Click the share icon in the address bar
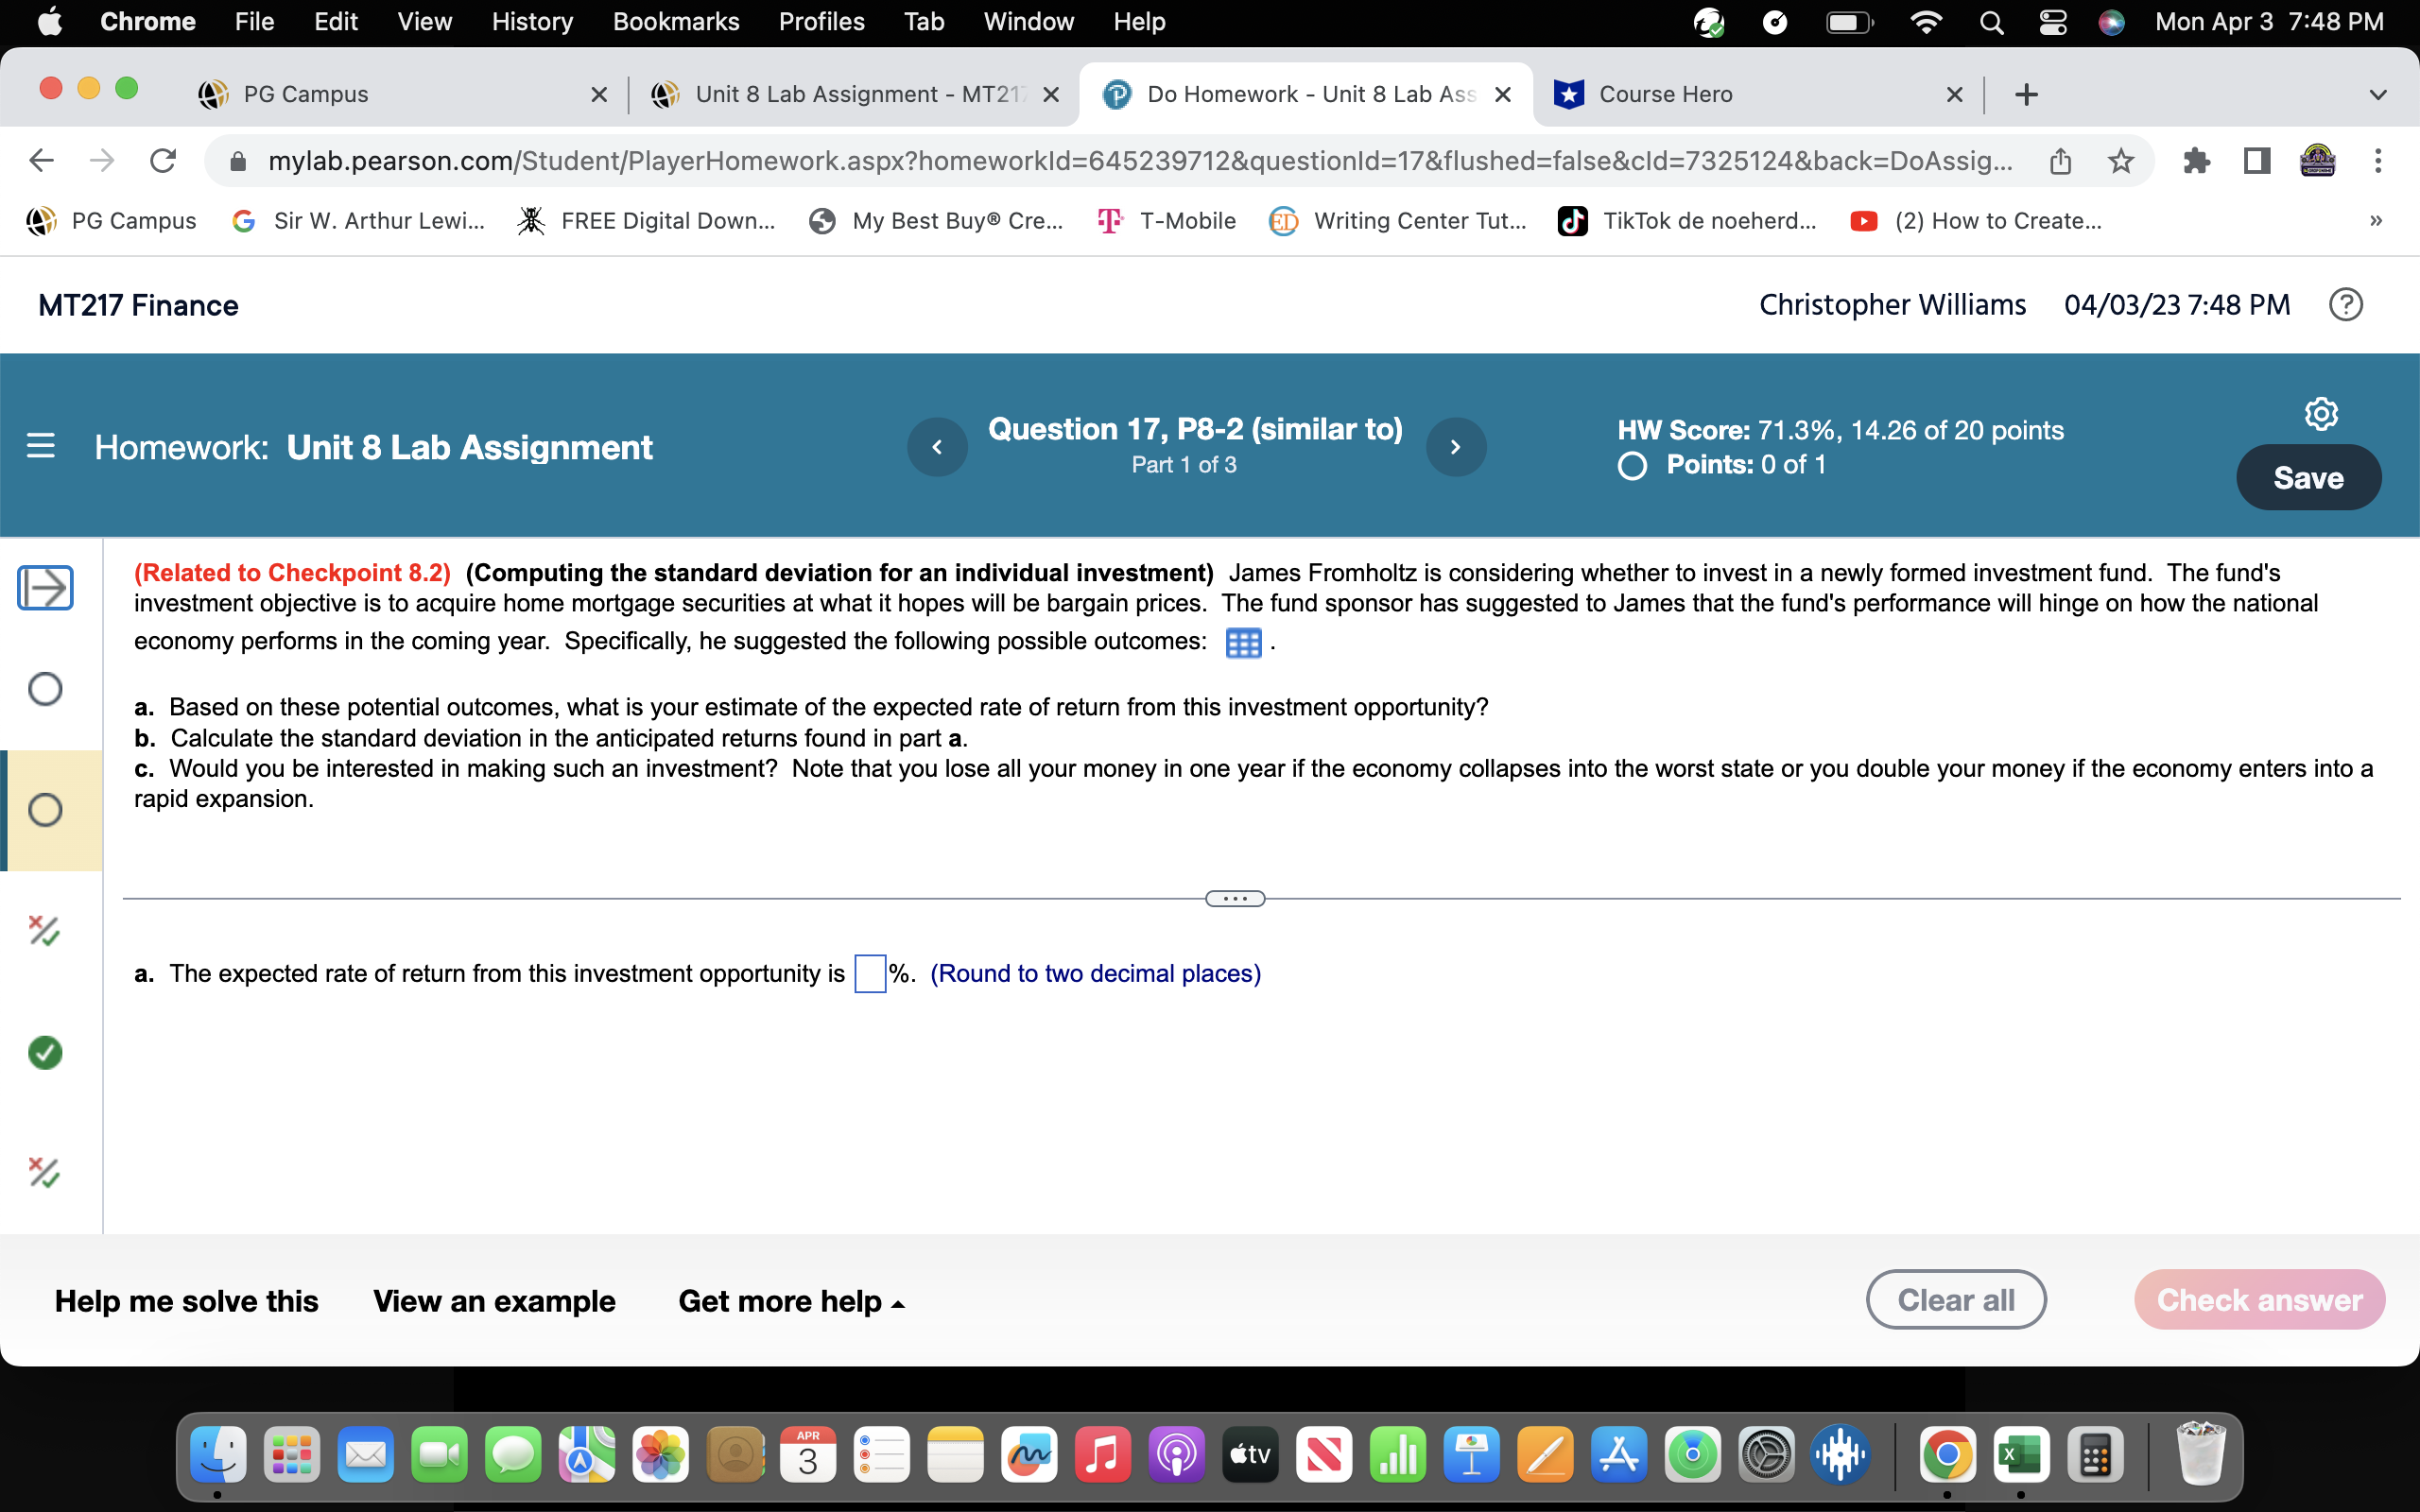Viewport: 2420px width, 1512px height. tap(2061, 160)
